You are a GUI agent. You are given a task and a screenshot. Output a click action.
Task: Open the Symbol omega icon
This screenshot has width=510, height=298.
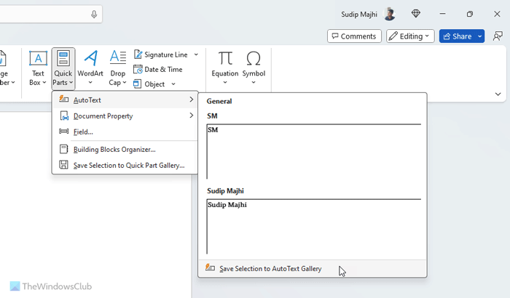pos(254,60)
